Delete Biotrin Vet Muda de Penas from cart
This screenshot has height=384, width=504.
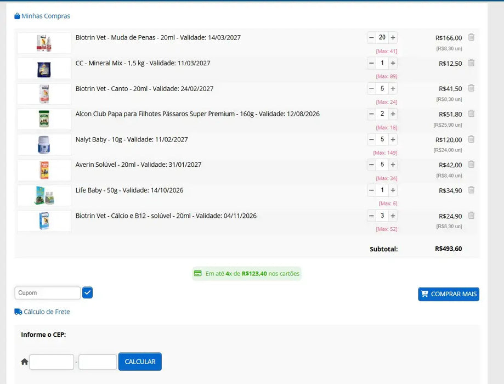point(471,37)
